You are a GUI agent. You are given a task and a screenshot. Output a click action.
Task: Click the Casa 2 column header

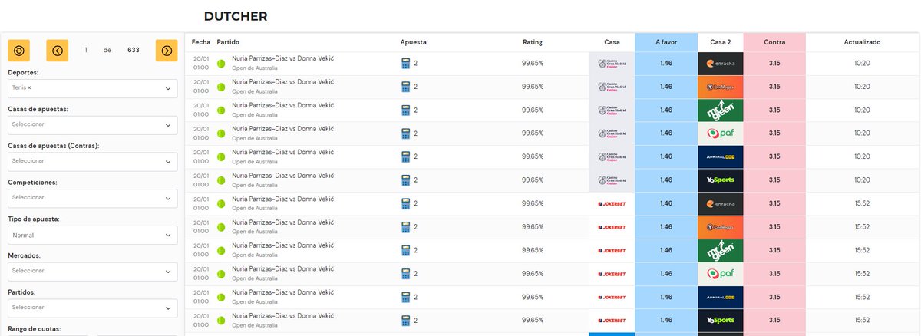[721, 42]
